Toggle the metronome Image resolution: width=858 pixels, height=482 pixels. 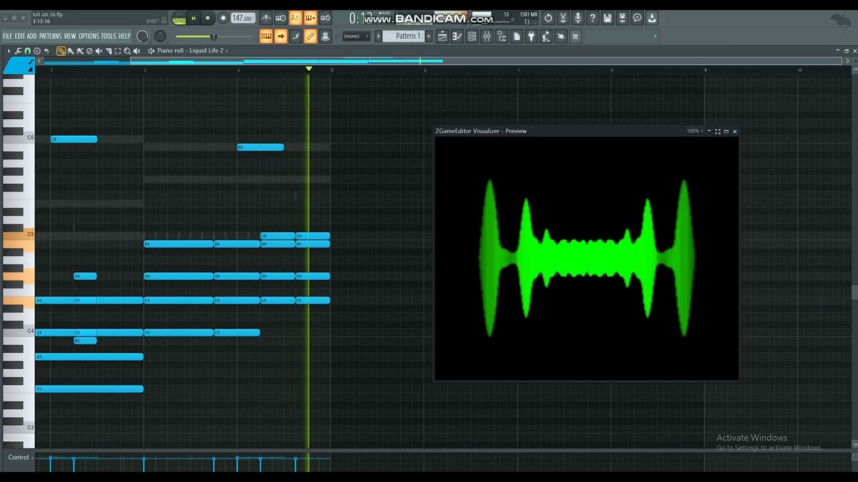(x=266, y=18)
